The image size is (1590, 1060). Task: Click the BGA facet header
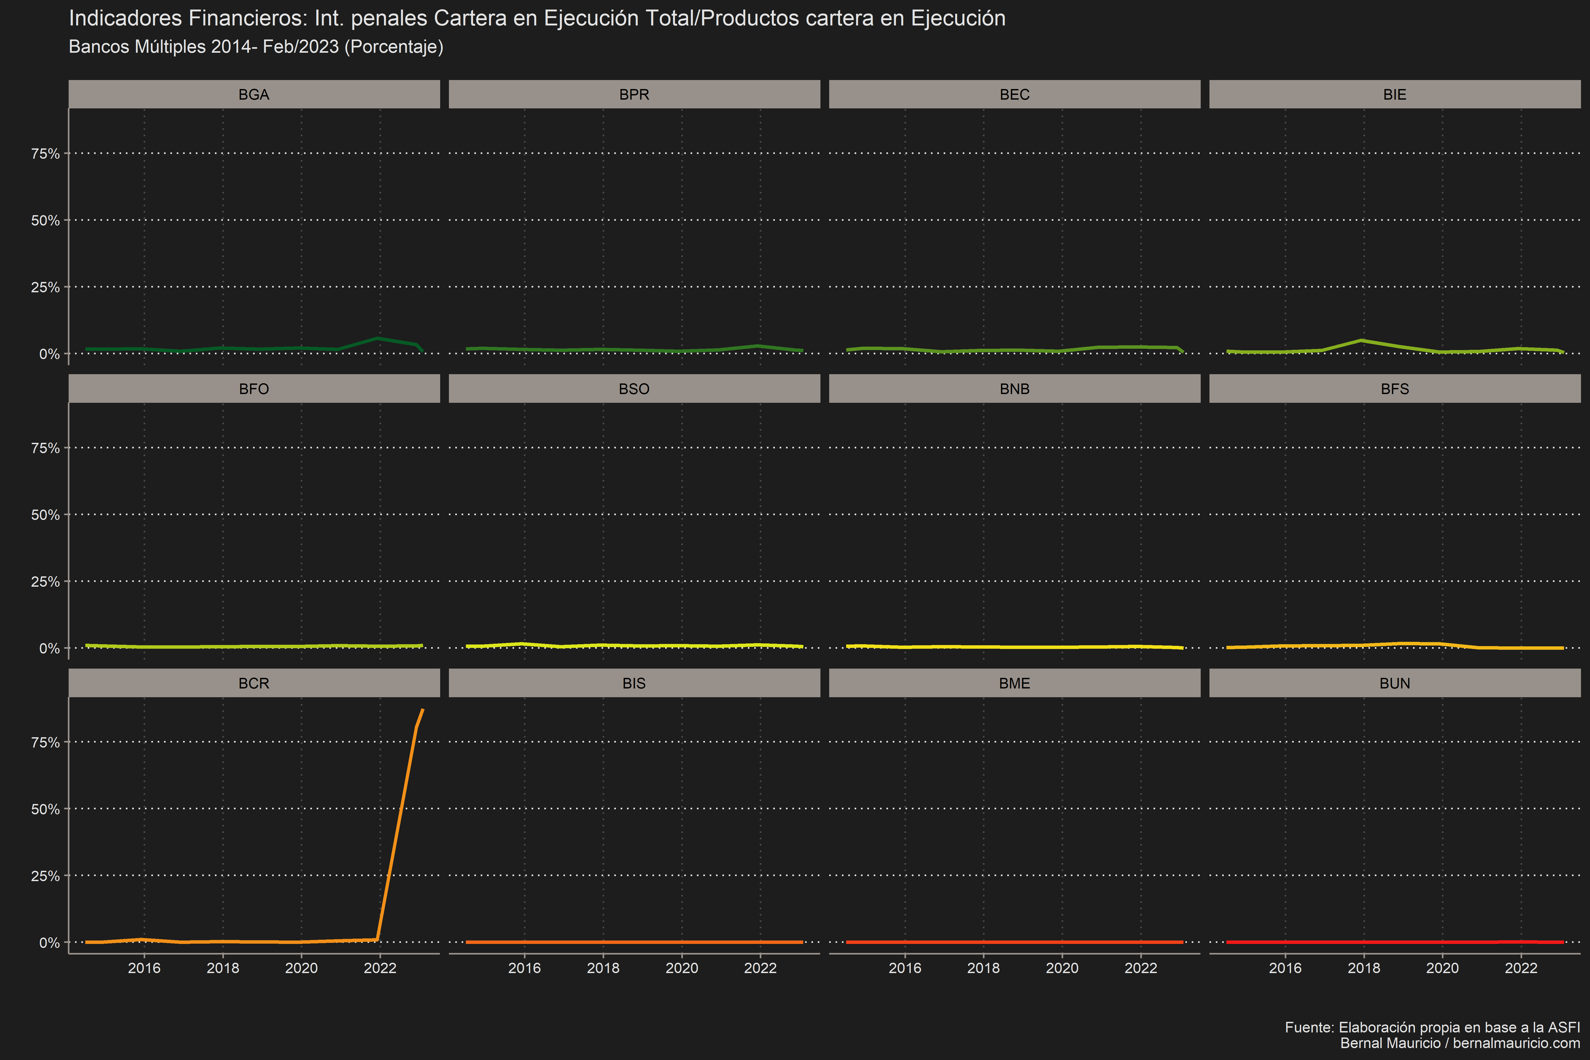click(x=254, y=94)
